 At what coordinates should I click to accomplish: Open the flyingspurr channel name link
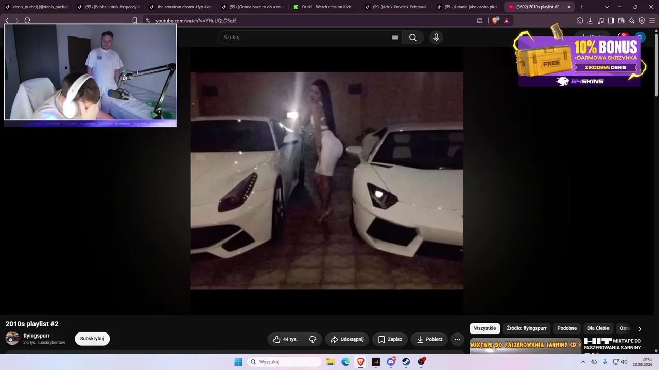(x=37, y=336)
